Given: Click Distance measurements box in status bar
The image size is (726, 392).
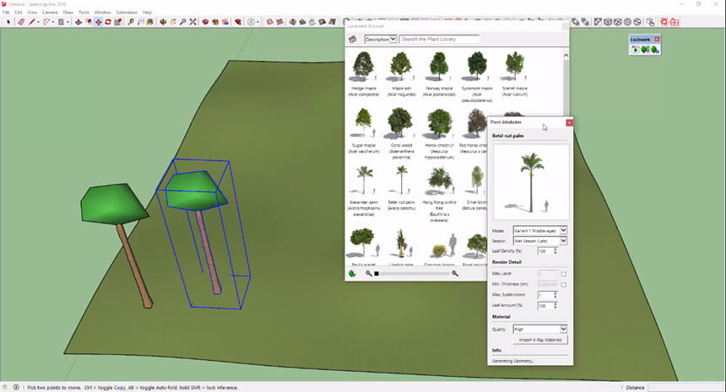Looking at the screenshot, I should [685, 388].
